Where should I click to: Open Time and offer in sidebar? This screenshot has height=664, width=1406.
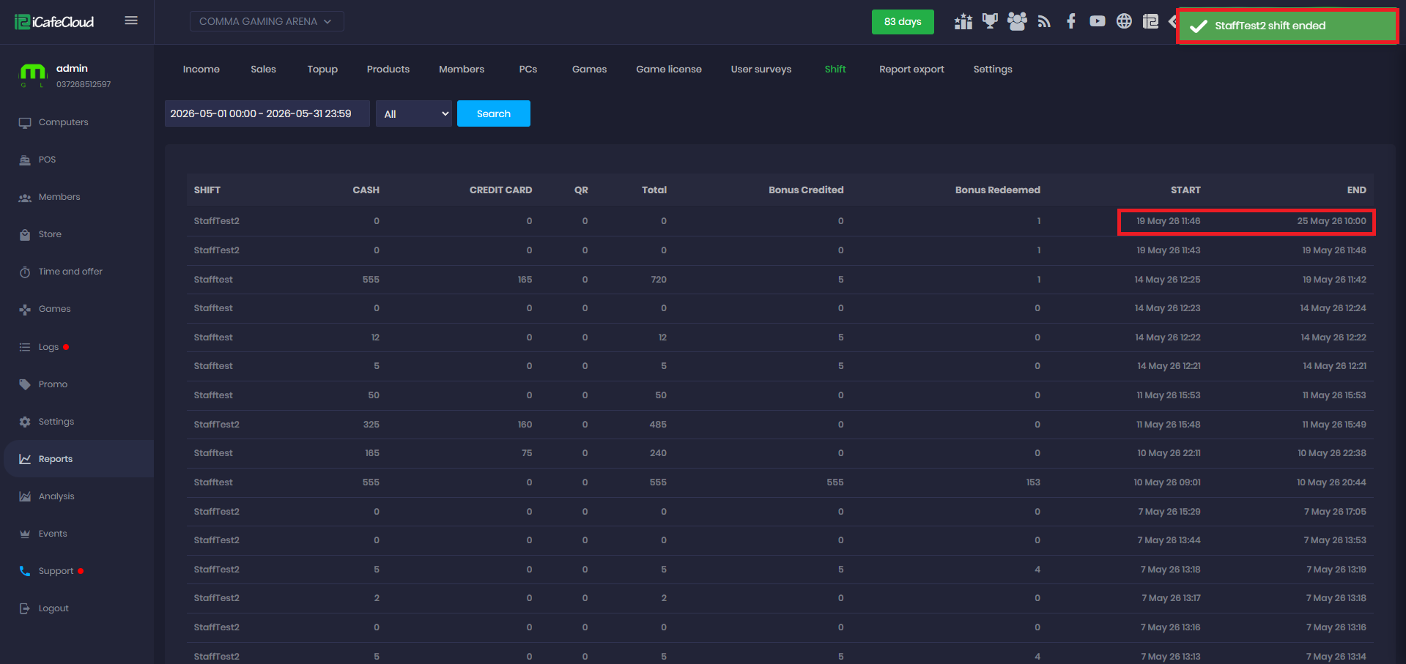70,272
